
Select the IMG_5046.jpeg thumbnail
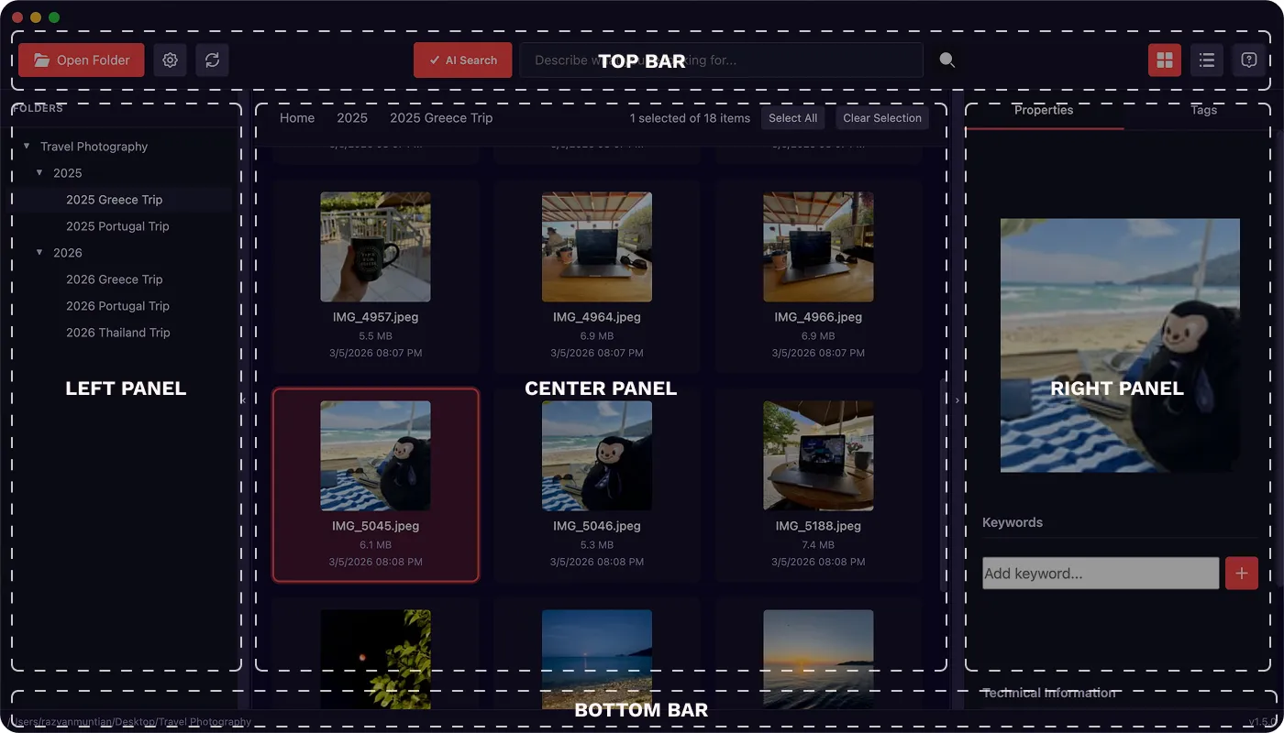[597, 455]
